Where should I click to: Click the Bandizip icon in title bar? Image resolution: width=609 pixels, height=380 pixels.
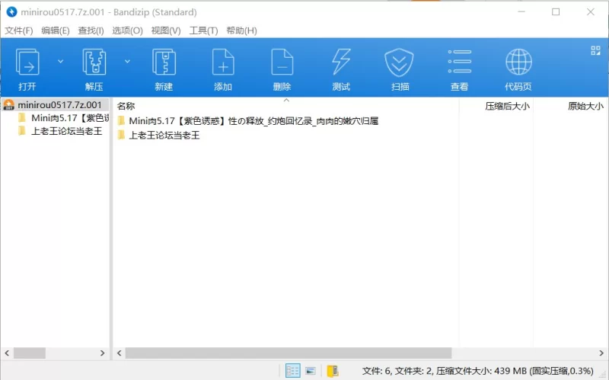[11, 12]
